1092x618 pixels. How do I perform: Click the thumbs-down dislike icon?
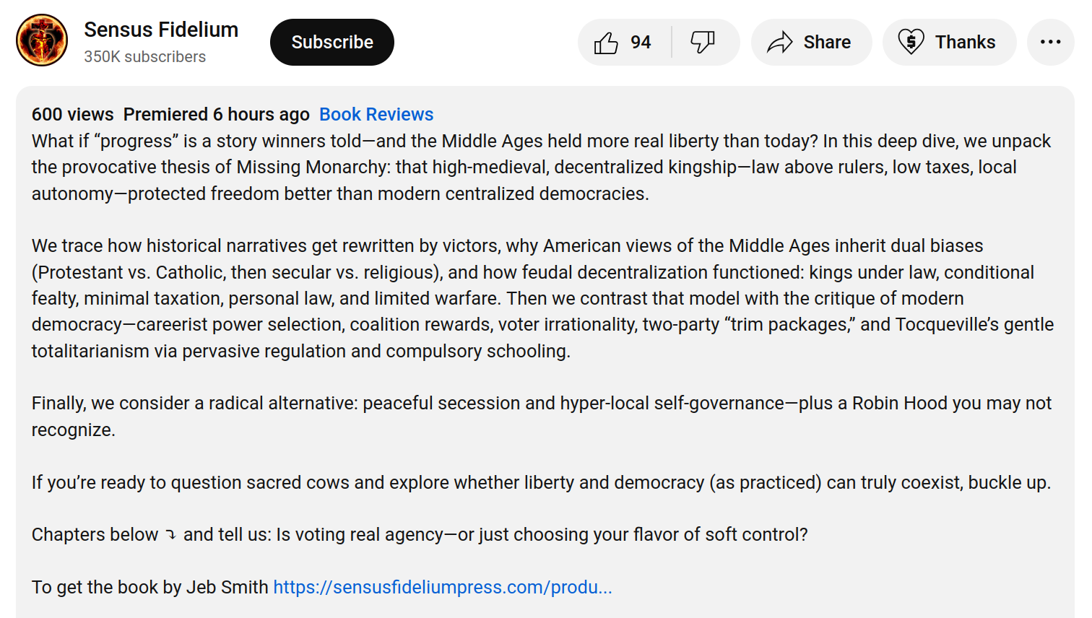pos(702,43)
